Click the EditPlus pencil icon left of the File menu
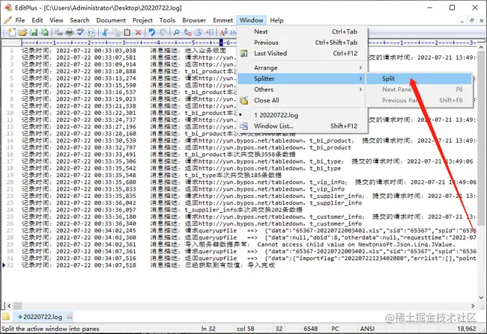 [8, 20]
